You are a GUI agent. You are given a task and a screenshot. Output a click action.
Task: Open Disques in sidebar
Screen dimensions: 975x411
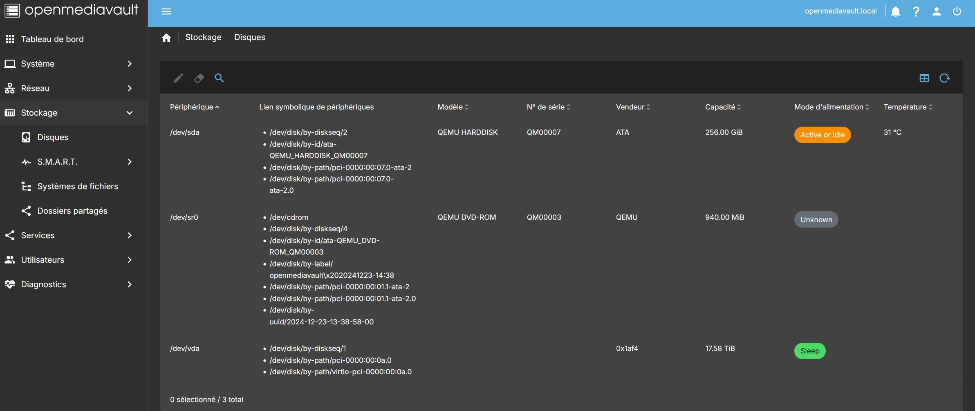click(x=74, y=137)
